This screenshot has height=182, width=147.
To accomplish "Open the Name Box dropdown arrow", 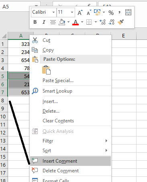I will (36, 6).
